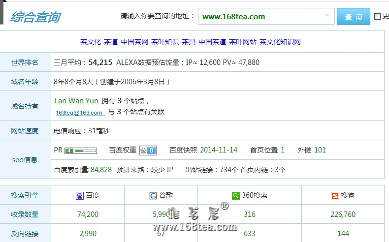Viewport: 389px width, 242px height.
Task: Click the 查询 query button
Action: tap(353, 16)
